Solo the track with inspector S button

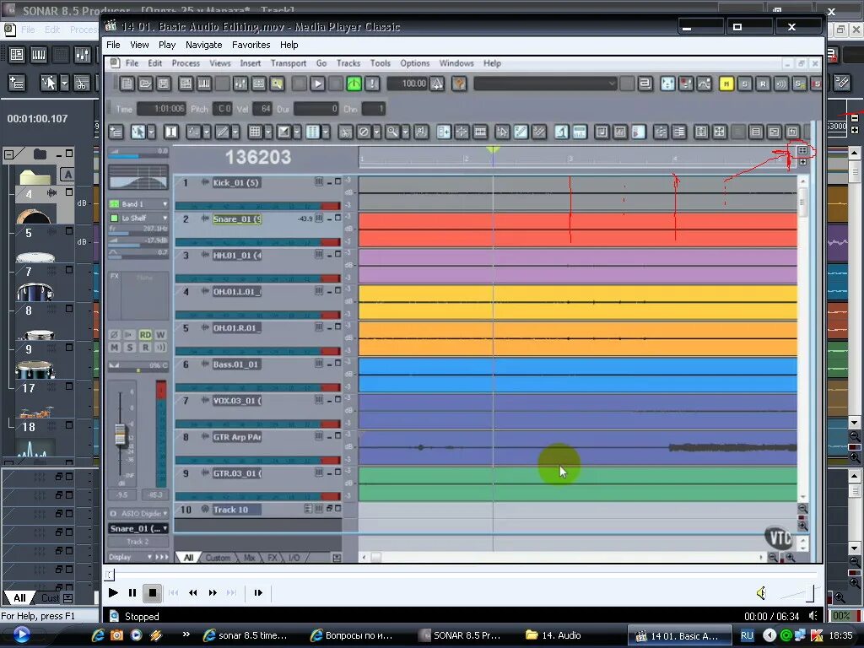click(x=129, y=347)
